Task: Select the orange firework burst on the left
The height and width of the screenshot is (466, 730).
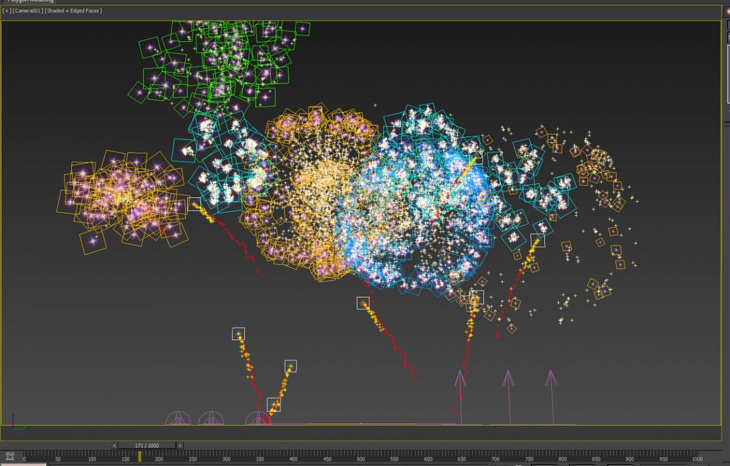Action: pos(119,200)
